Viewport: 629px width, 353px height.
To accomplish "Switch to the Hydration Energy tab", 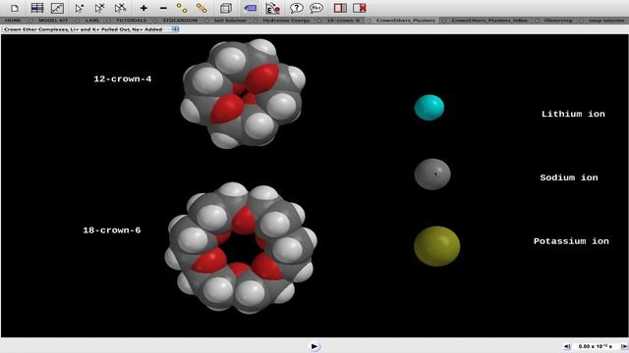I will click(286, 20).
